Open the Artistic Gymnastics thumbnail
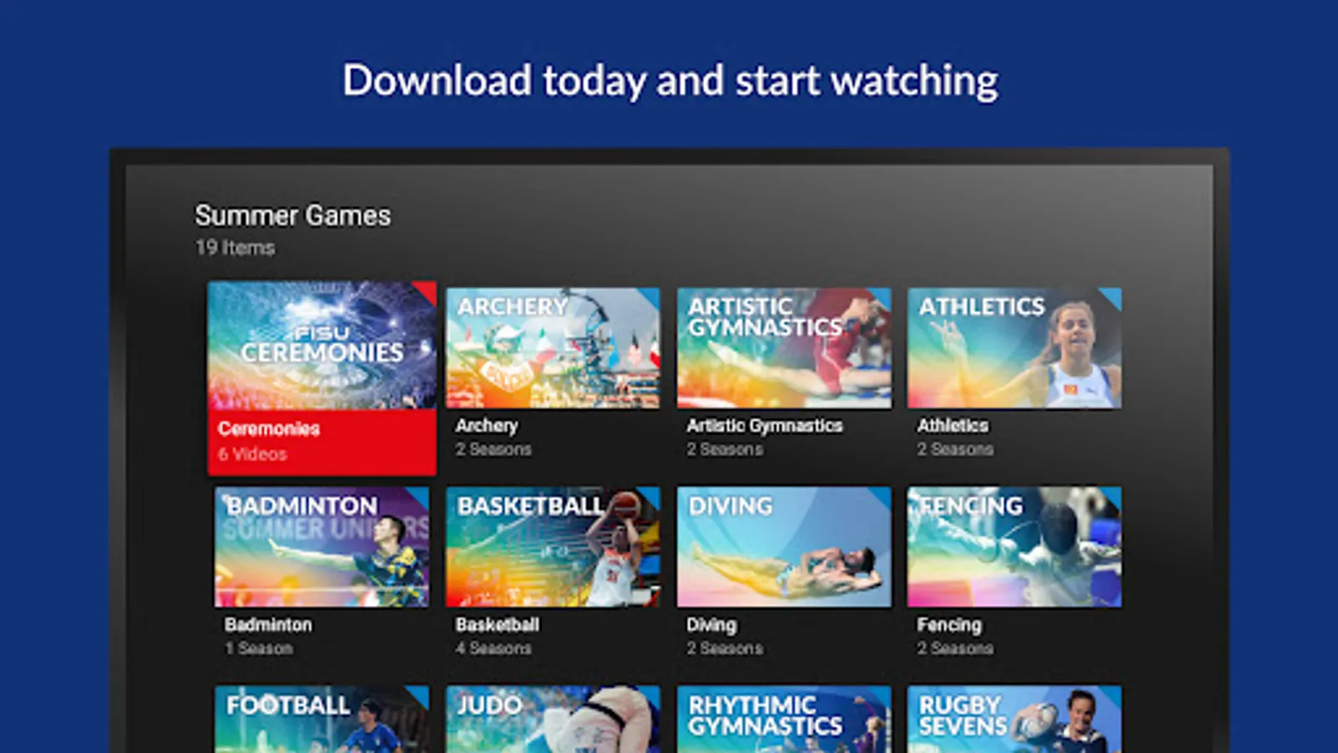1338x753 pixels. pyautogui.click(x=784, y=348)
